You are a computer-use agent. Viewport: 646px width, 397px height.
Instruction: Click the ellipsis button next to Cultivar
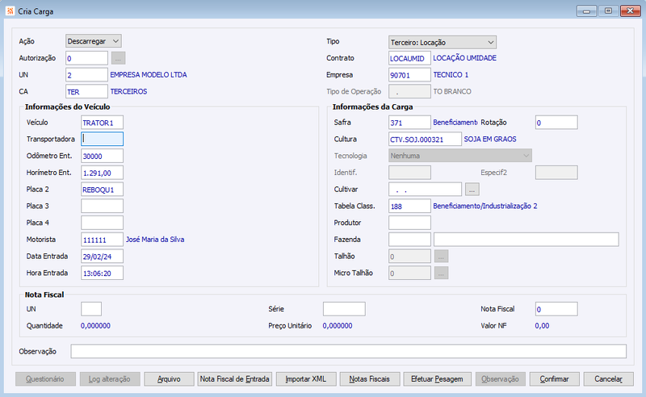coord(472,189)
